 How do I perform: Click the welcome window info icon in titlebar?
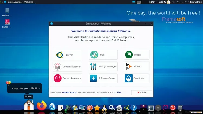51,24
